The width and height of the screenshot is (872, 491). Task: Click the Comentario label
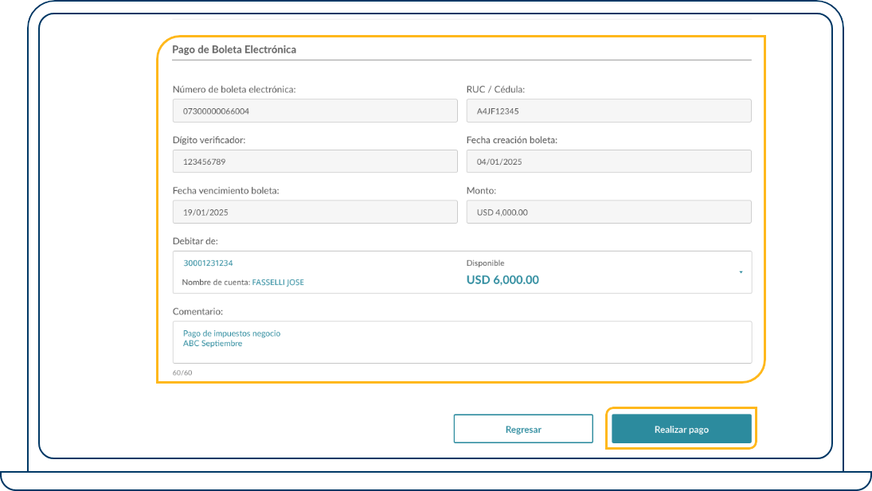coord(197,310)
